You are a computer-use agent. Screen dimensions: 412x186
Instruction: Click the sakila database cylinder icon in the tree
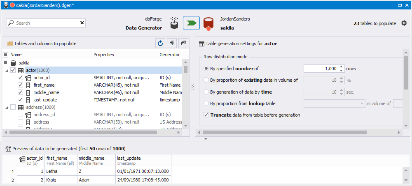(x=13, y=63)
